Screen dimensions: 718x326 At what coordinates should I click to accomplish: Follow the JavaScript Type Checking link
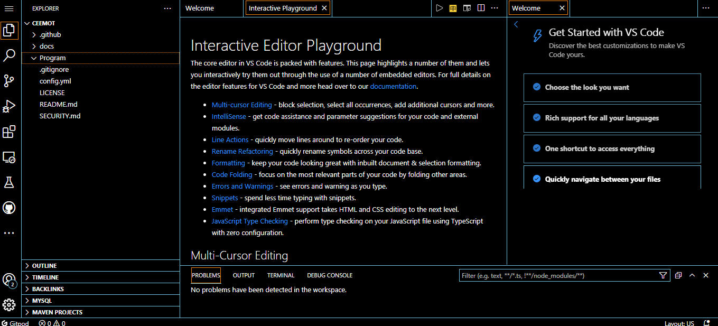click(250, 221)
